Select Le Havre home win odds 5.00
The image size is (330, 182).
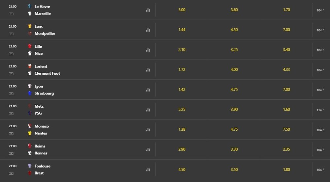tap(182, 10)
